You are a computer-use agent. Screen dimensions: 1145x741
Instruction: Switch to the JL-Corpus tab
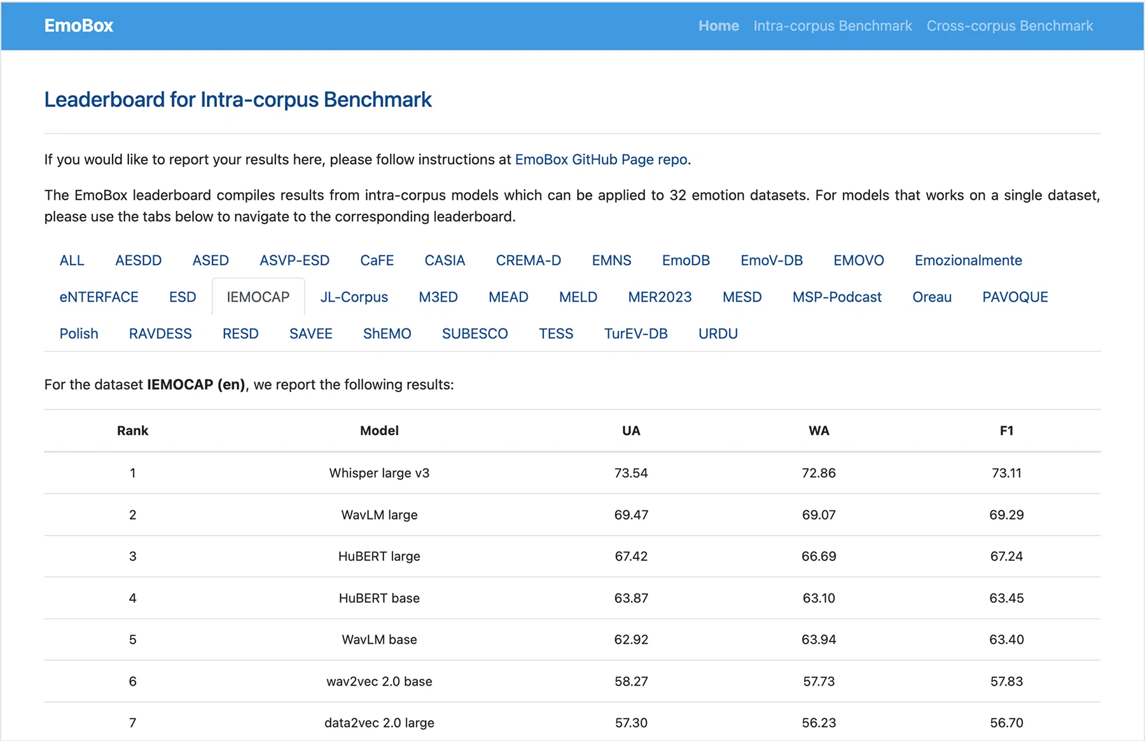[354, 297]
